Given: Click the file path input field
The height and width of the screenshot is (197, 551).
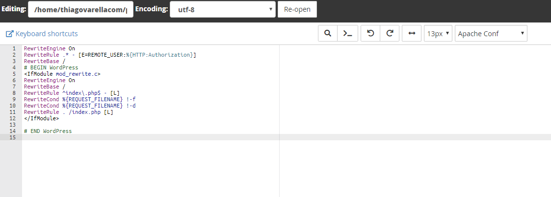Looking at the screenshot, I should point(80,9).
